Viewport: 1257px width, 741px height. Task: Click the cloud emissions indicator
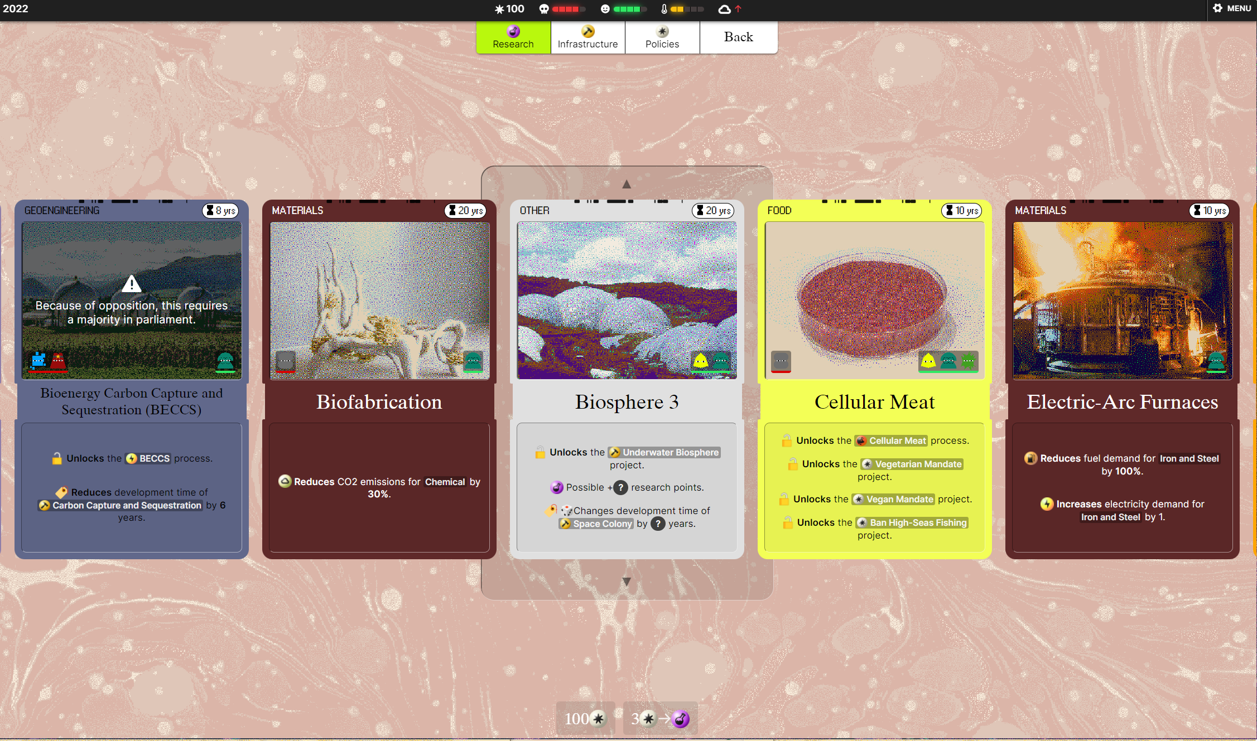pyautogui.click(x=724, y=9)
